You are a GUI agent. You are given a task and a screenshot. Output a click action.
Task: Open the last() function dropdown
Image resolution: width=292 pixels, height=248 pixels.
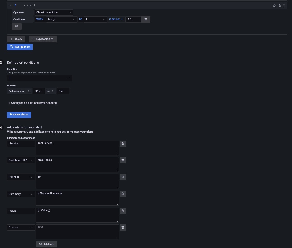[62, 19]
